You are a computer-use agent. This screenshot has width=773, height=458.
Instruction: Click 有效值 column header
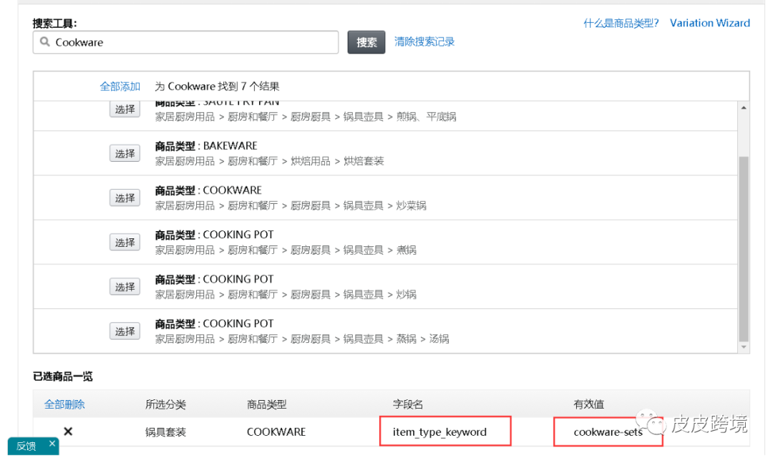pos(588,405)
